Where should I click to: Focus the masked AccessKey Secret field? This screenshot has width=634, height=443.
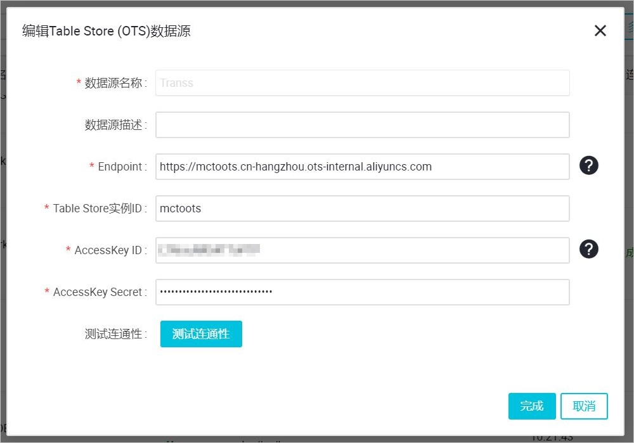pyautogui.click(x=362, y=292)
